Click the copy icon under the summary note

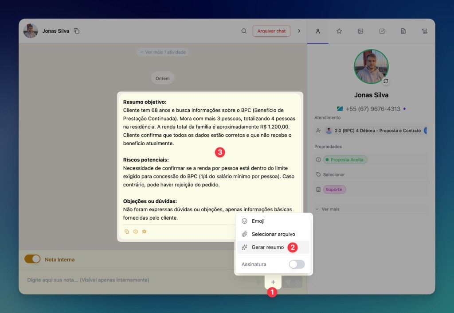126,231
